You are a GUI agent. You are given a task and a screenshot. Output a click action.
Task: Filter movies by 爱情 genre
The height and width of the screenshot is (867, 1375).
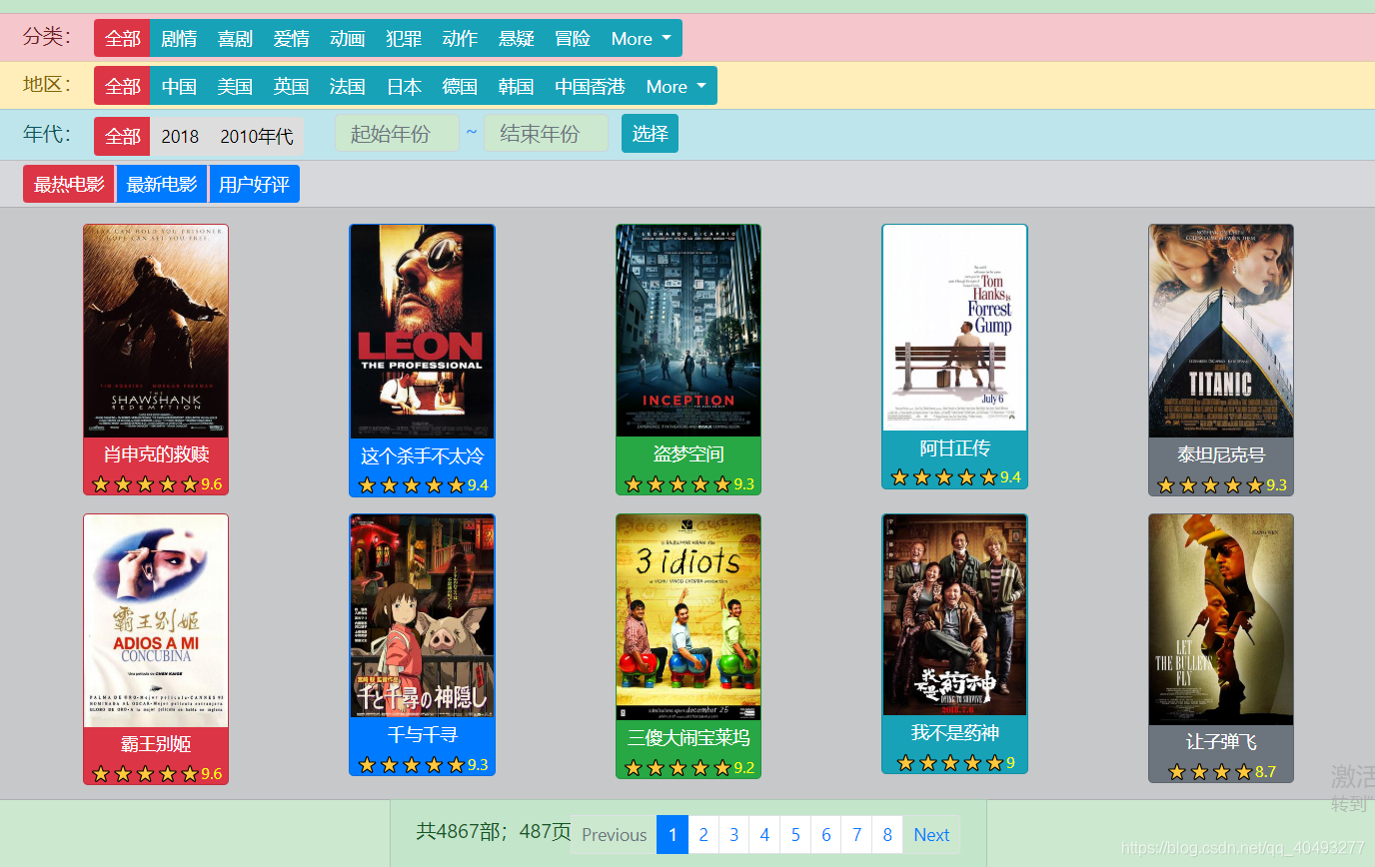coord(291,39)
